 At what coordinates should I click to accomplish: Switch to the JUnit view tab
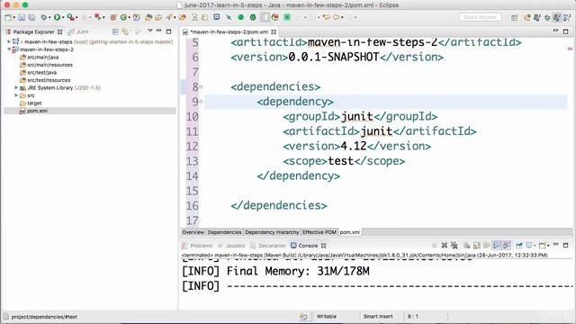pos(78,32)
